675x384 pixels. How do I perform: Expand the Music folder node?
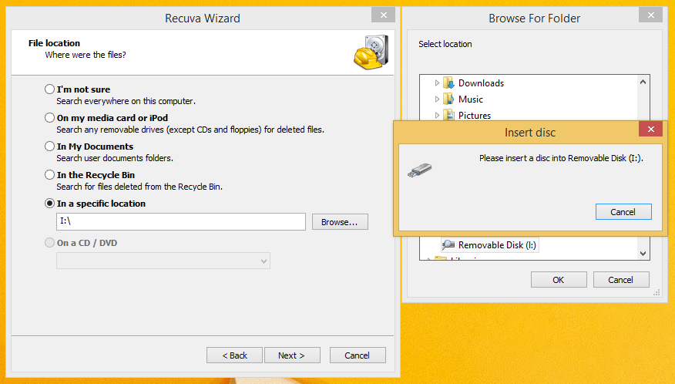click(437, 99)
